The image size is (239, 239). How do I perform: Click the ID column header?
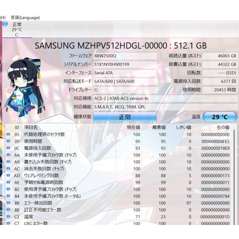pyautogui.click(x=17, y=127)
